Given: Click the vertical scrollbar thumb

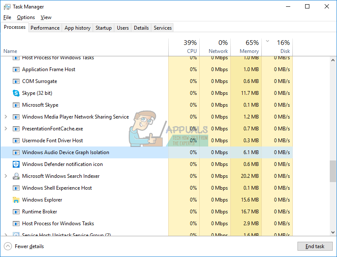Looking at the screenshot, I should 333,171.
